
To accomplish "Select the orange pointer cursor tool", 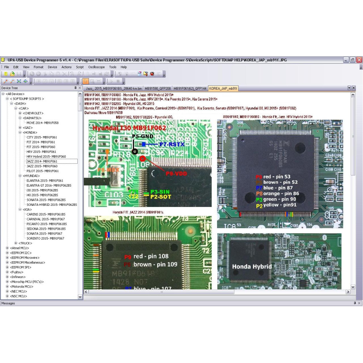I will 86,81.
